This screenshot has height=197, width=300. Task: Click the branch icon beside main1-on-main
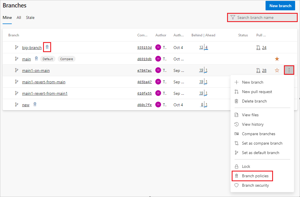coord(17,70)
